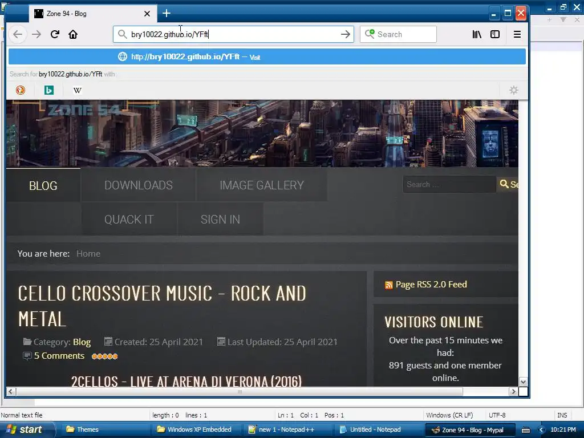Screen dimensions: 584x438
Task: Open the browser home page
Action: [73, 34]
